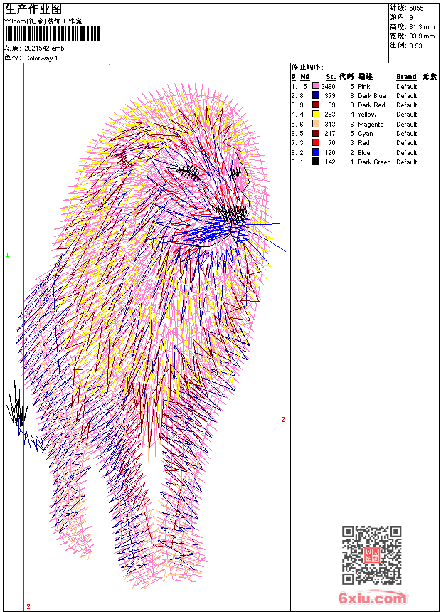Click the green marker label 1 at top

point(110,67)
